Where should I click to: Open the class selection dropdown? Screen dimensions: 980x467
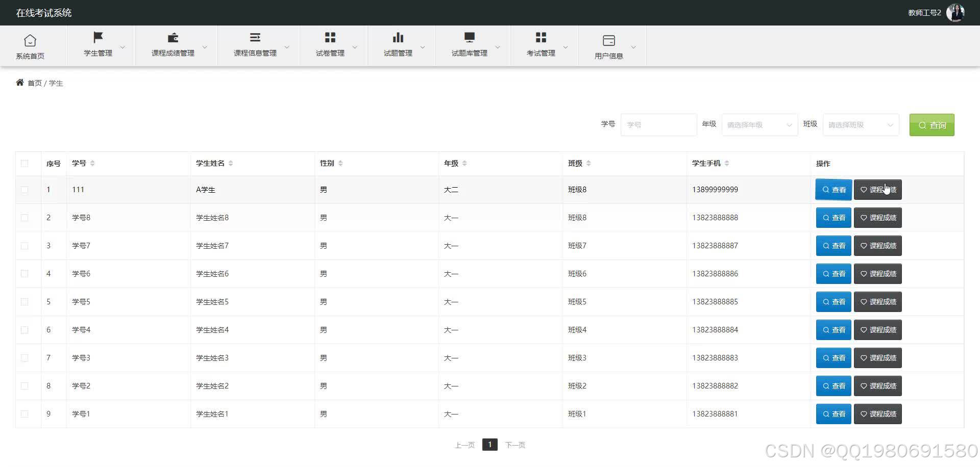tap(861, 125)
